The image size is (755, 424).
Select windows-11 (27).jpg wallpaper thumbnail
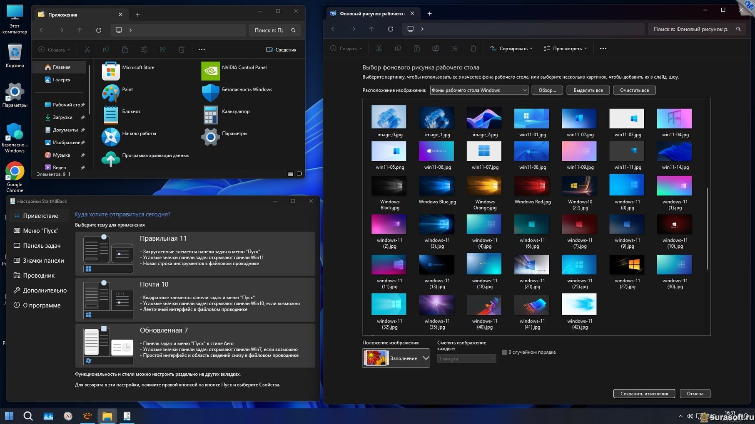pyautogui.click(x=627, y=264)
